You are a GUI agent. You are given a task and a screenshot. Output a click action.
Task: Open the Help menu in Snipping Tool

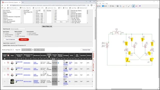click(107, 3)
